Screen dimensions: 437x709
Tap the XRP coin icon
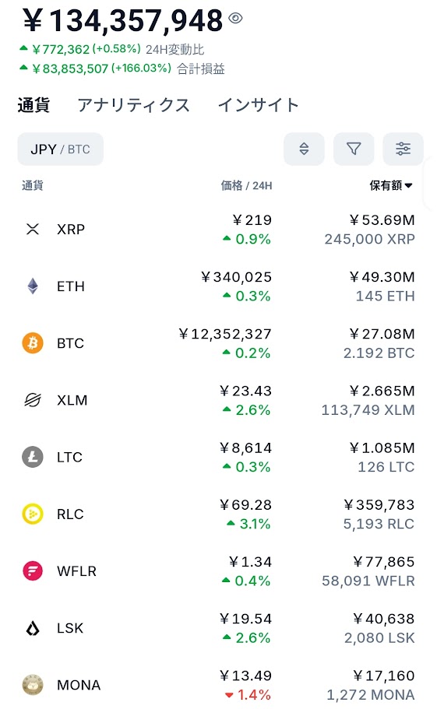point(33,230)
